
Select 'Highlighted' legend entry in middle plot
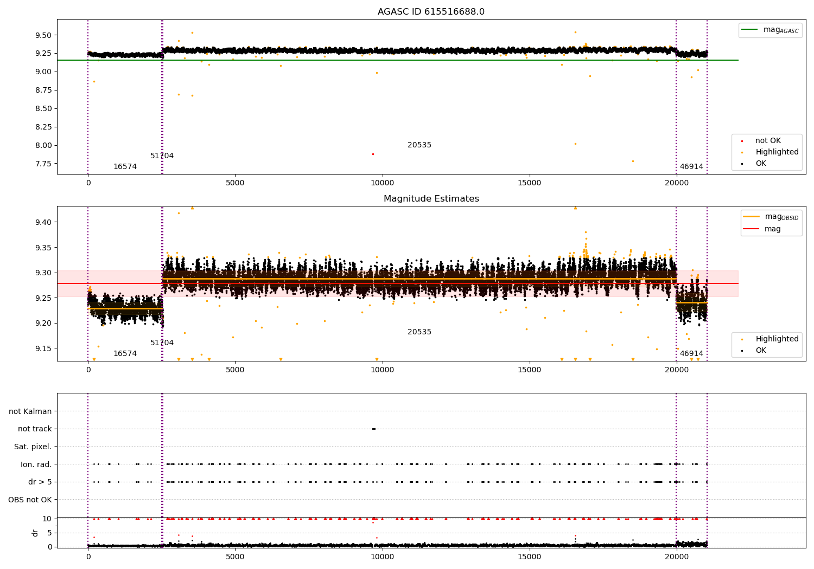click(x=777, y=339)
